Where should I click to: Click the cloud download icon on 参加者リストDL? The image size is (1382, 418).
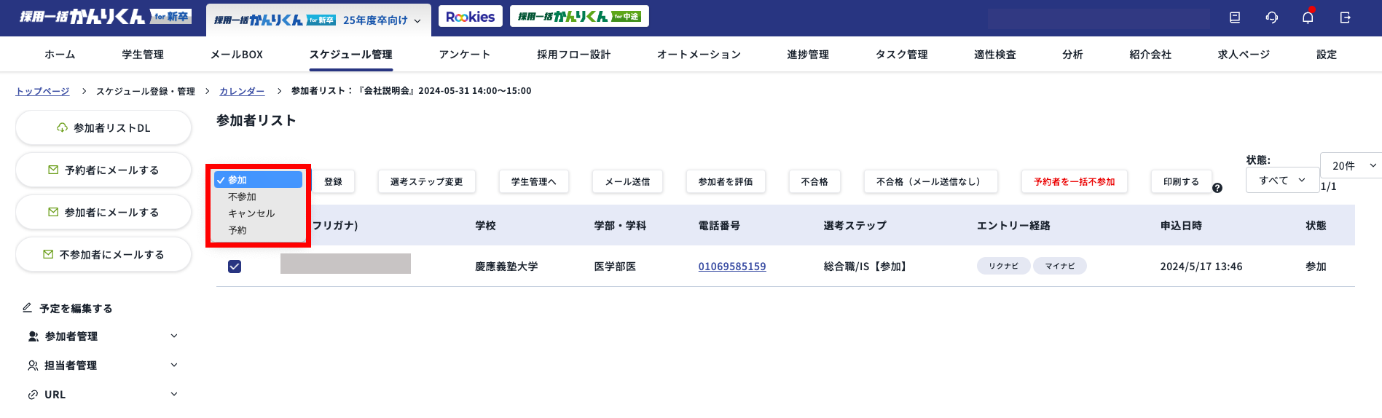[63, 127]
